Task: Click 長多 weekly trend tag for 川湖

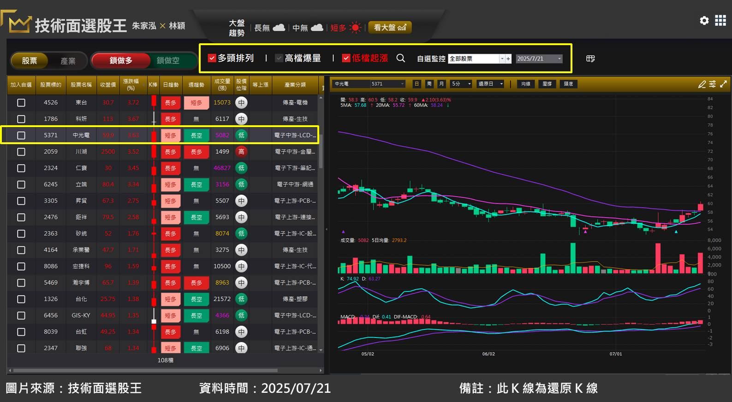Action: coord(196,151)
